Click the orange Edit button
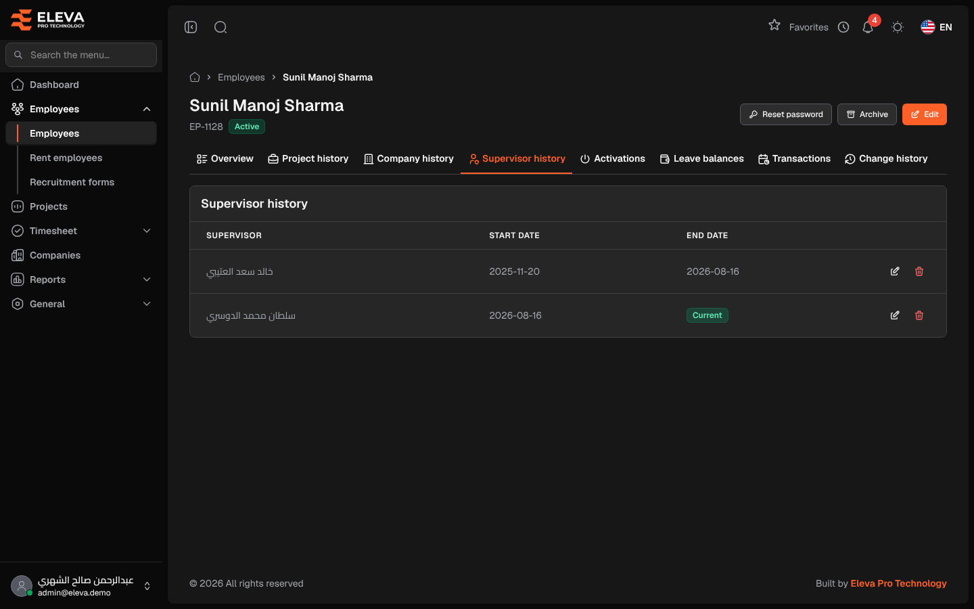This screenshot has height=609, width=974. click(x=925, y=114)
